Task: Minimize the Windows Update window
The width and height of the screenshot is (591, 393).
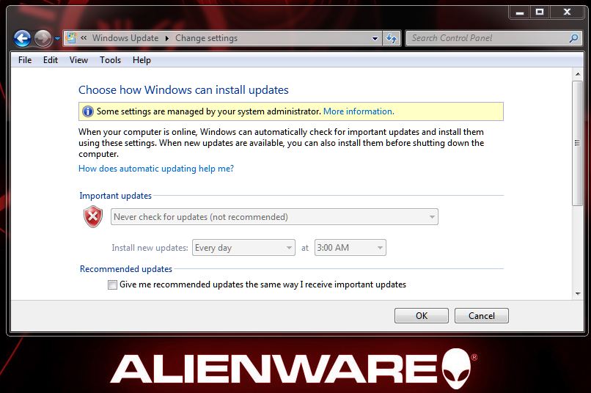Action: tap(520, 12)
